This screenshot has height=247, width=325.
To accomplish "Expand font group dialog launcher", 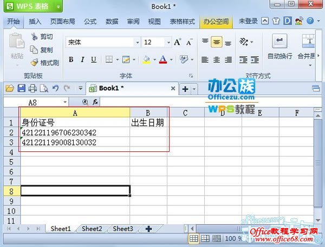I will (191, 76).
